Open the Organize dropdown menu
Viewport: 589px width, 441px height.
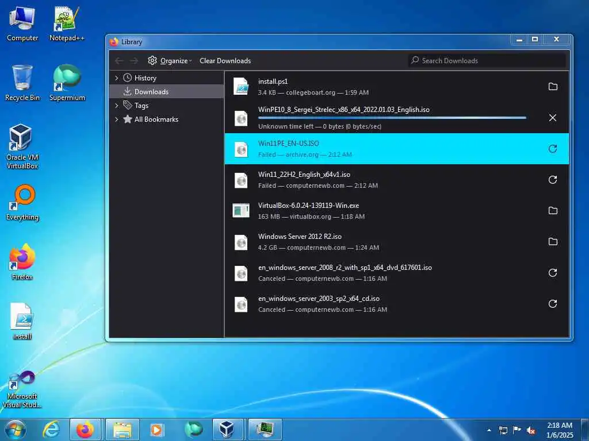170,61
